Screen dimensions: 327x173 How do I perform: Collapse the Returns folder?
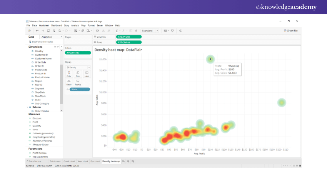click(27, 107)
